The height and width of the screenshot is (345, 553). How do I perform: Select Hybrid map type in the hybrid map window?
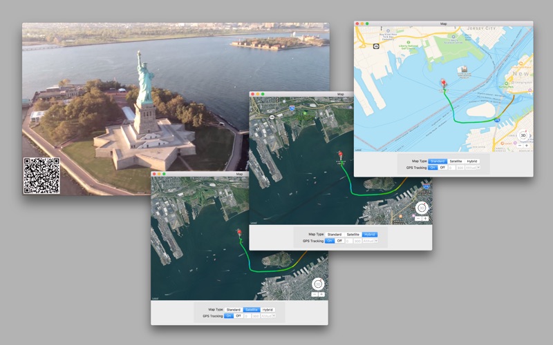click(x=370, y=235)
